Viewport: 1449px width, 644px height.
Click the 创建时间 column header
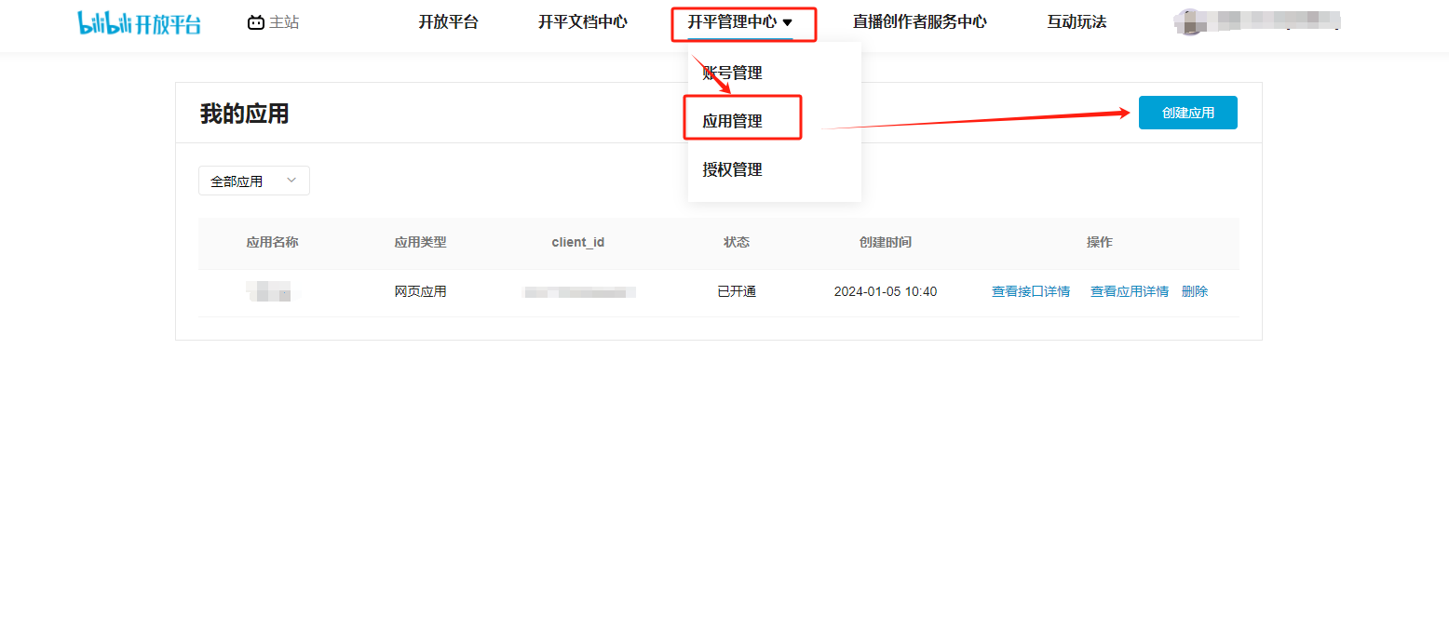click(886, 242)
